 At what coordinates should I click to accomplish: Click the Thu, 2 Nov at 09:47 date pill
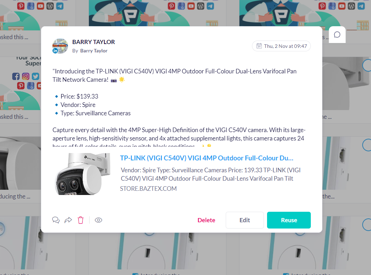coord(281,46)
